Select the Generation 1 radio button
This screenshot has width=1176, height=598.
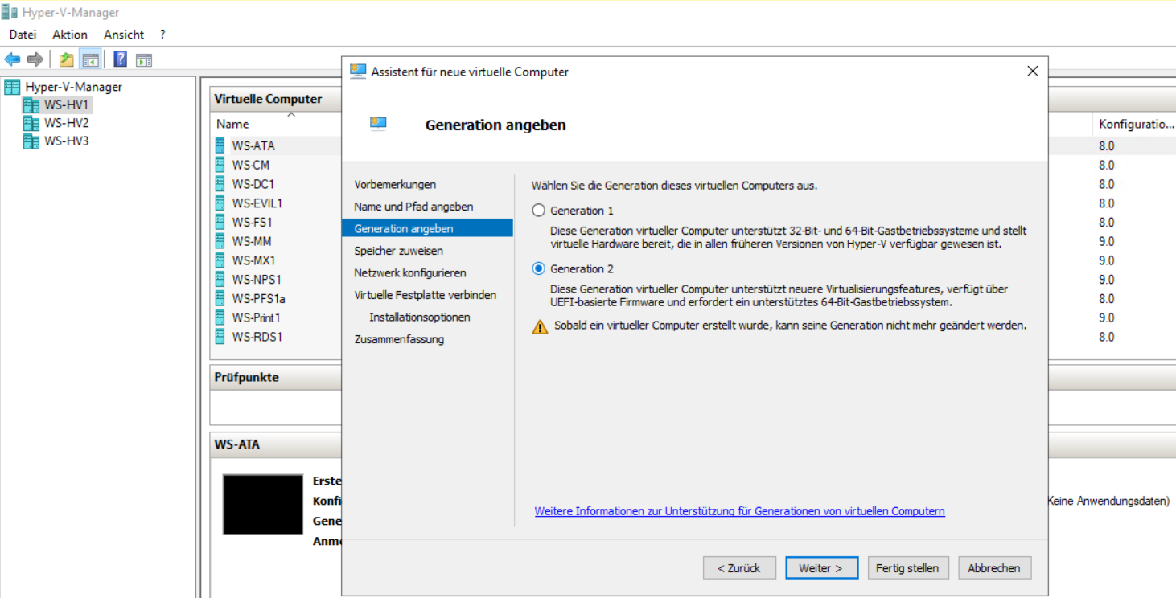click(539, 211)
